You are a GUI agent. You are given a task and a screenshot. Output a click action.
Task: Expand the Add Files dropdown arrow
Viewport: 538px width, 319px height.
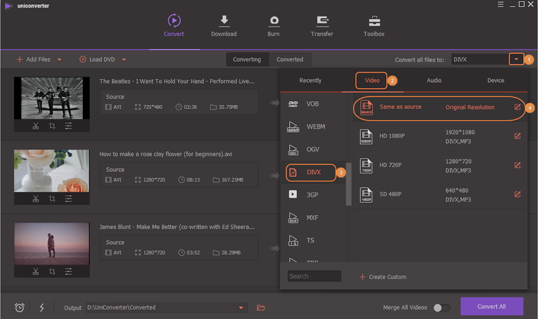tap(59, 59)
